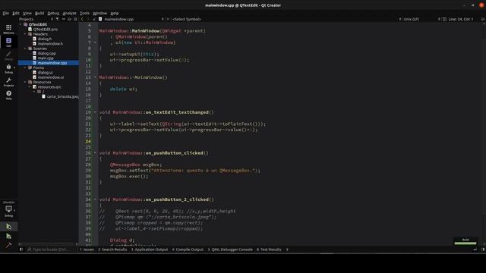Select dialog.h in Headers
Screen dimensions: 486x273
pos(45,39)
